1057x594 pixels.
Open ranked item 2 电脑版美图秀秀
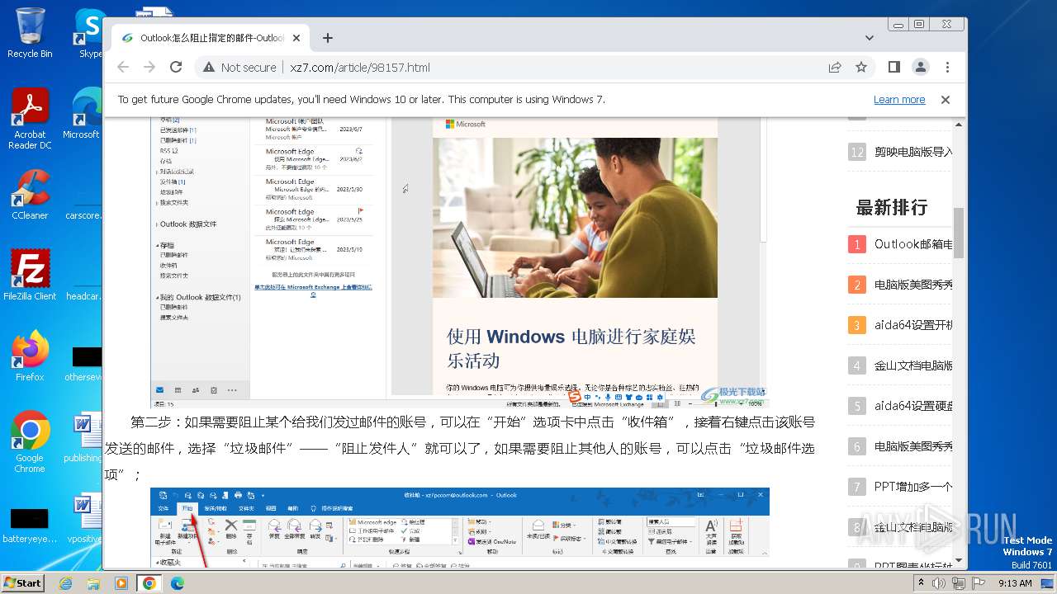913,285
